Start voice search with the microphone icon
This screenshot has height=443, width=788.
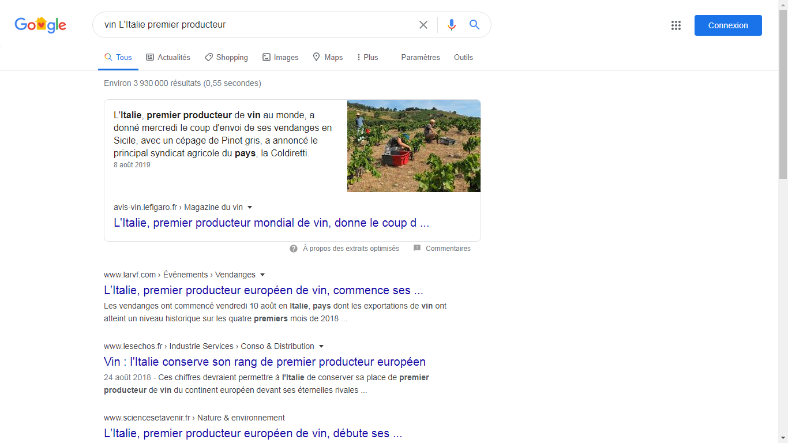[x=452, y=25]
